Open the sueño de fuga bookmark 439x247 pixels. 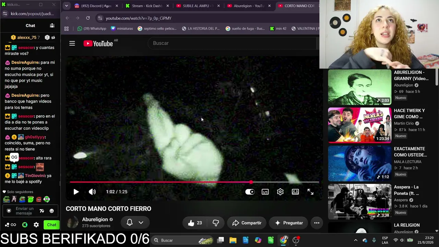[x=245, y=28]
